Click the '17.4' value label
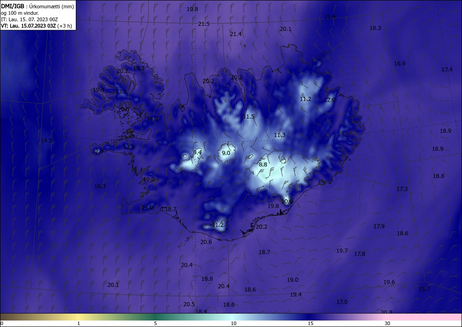The height and width of the screenshot is (327, 462). [x=447, y=69]
